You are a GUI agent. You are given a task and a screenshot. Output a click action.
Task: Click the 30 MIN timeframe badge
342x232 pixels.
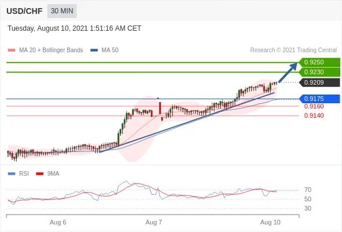[x=62, y=10]
